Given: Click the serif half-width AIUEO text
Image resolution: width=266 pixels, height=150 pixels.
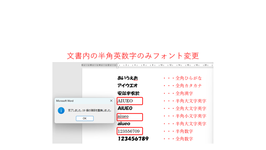Looking at the screenshot, I should coord(125,101).
